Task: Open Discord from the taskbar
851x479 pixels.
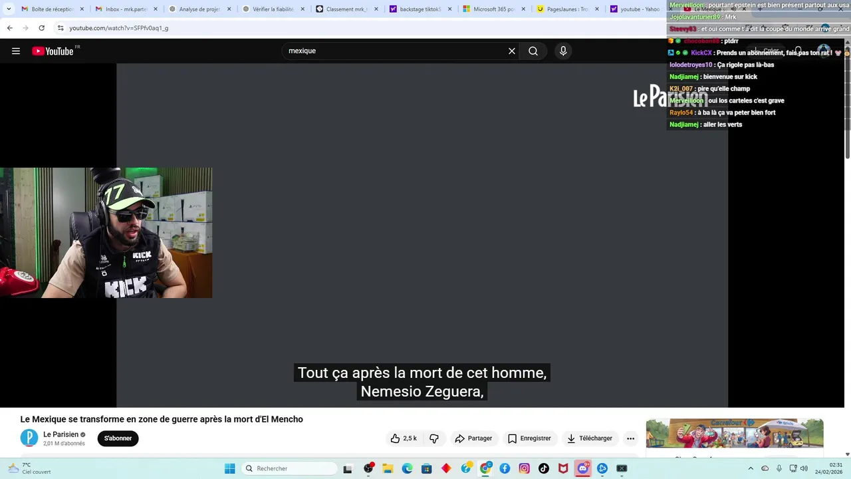Action: 583,468
